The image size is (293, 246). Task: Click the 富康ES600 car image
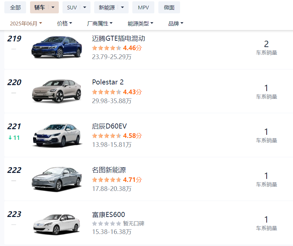pyautogui.click(x=56, y=224)
